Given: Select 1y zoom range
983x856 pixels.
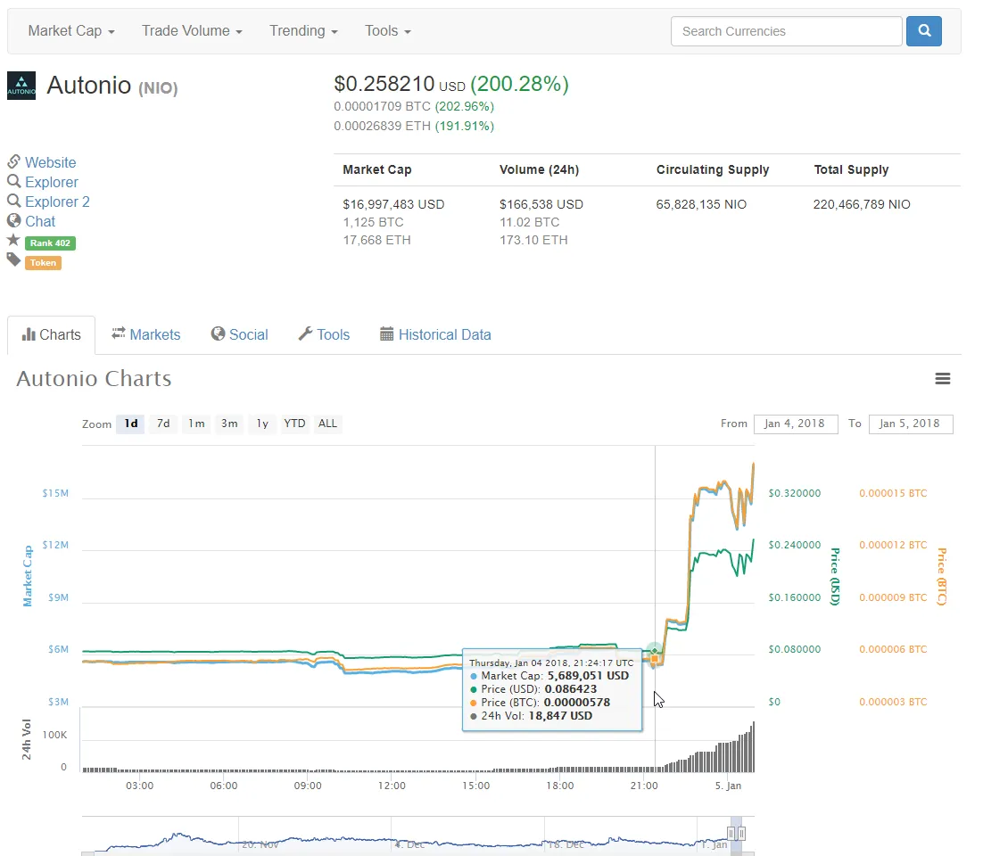Looking at the screenshot, I should point(262,424).
